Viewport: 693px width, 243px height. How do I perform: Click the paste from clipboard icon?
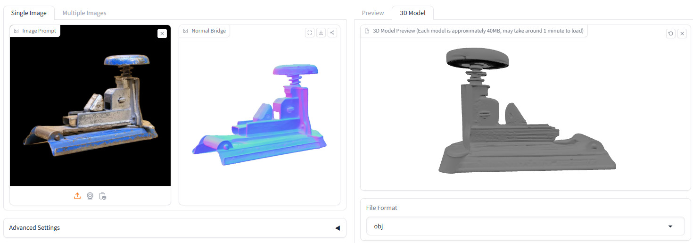[103, 196]
